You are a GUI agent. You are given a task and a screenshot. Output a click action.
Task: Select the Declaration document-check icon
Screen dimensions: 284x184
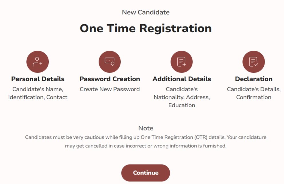pyautogui.click(x=254, y=62)
